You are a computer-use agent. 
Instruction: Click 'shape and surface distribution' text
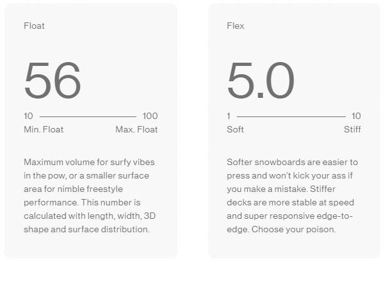pos(86,229)
